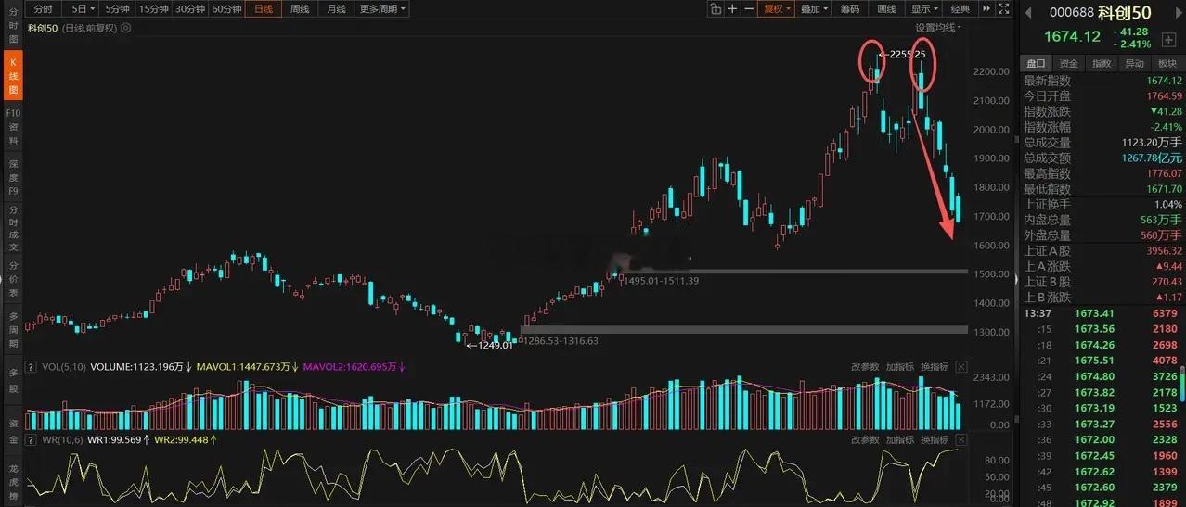
Task: Open 更多周期 dropdown
Action: [x=383, y=8]
